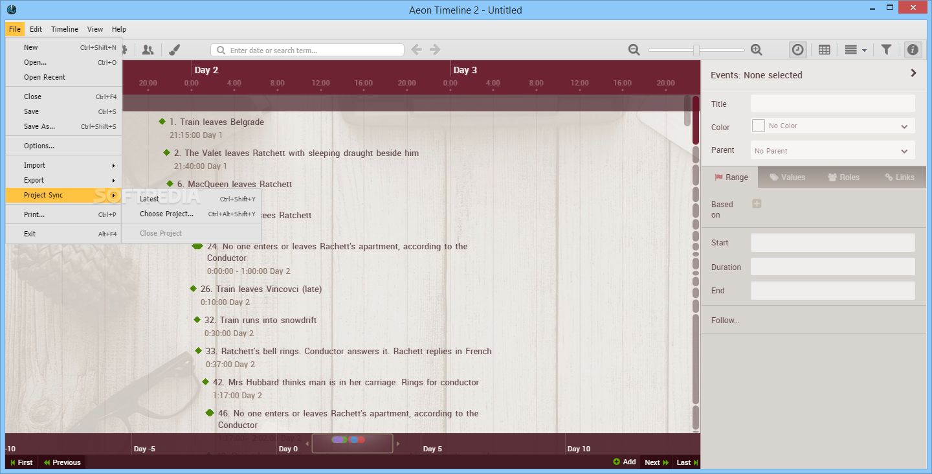Click the search date or term field
This screenshot has height=474, width=932.
307,50
